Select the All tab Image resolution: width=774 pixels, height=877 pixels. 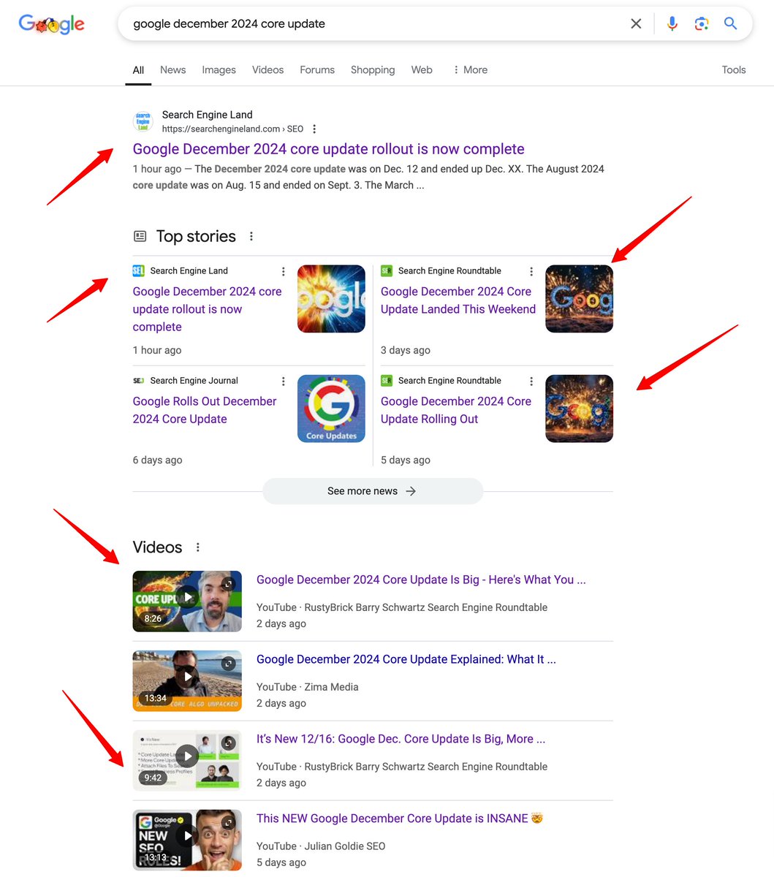[x=138, y=70]
